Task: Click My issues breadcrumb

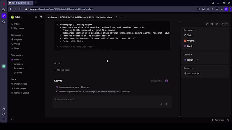Action: click(x=52, y=17)
